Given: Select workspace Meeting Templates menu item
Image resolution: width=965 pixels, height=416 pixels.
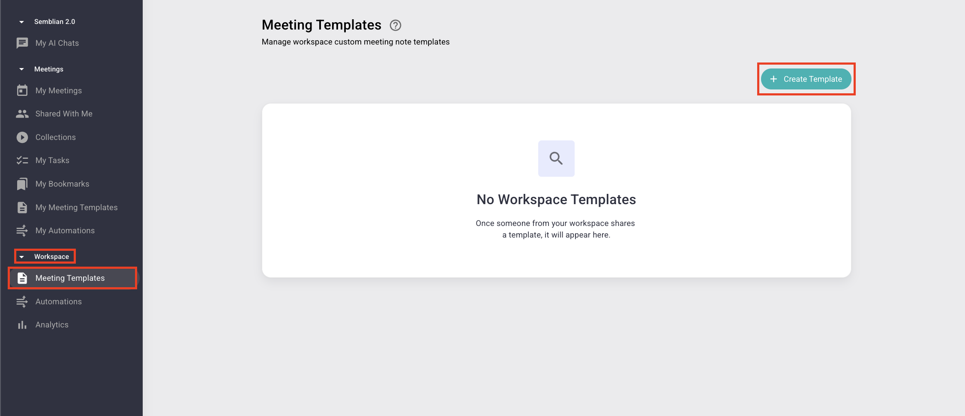Looking at the screenshot, I should (72, 278).
